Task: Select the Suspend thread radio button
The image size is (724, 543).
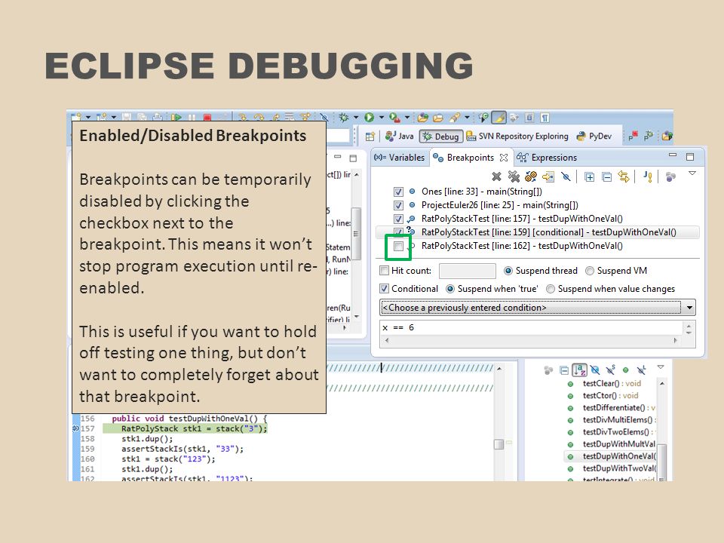Action: [508, 271]
